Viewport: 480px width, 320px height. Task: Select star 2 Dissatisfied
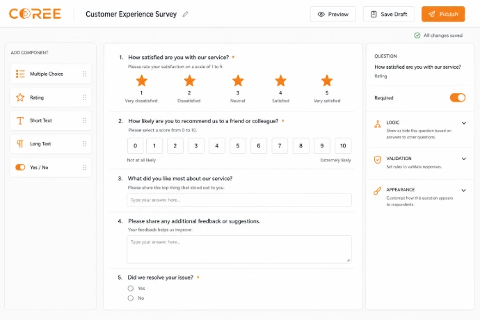click(189, 81)
